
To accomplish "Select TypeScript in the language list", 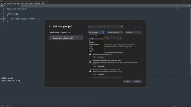I will (x=96, y=48).
